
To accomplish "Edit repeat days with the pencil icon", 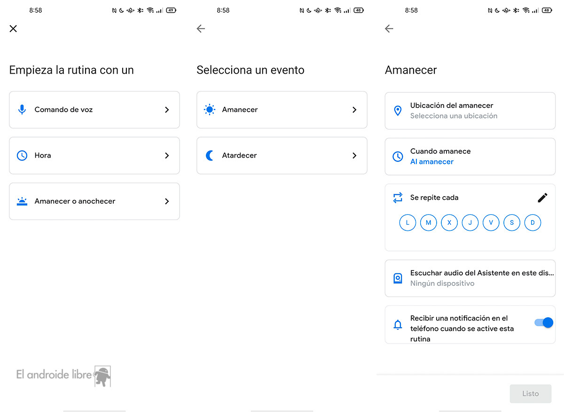I will pyautogui.click(x=542, y=198).
